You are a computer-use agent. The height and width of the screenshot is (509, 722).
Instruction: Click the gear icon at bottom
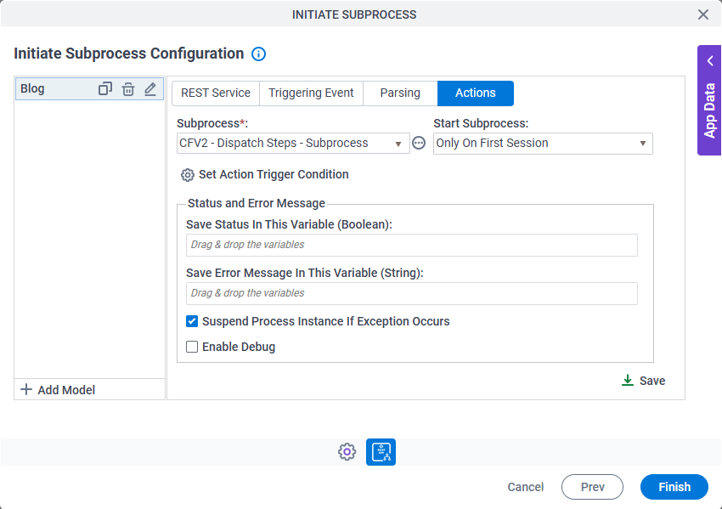[x=347, y=452]
